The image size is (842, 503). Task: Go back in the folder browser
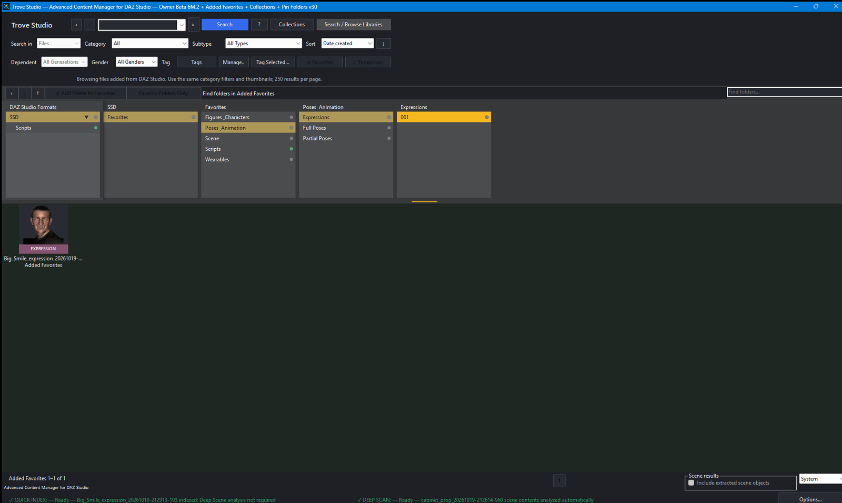click(x=12, y=93)
